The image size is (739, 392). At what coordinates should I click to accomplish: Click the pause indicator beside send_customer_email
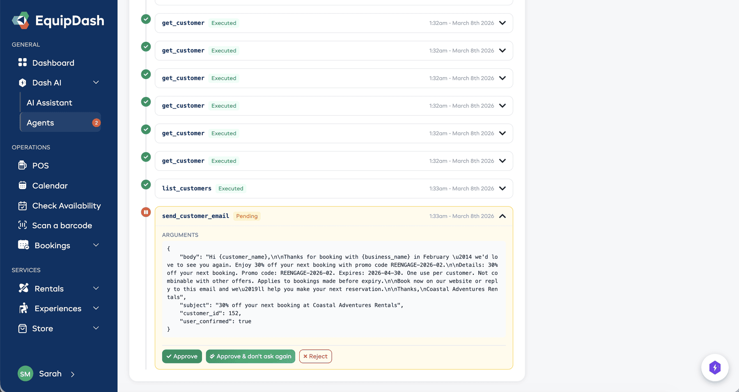[146, 212]
